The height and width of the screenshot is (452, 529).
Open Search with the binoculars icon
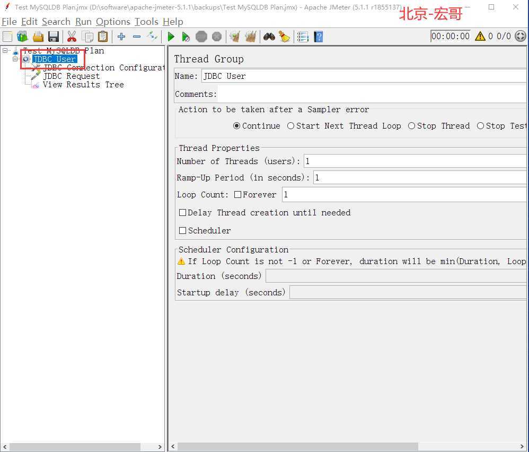click(x=269, y=37)
